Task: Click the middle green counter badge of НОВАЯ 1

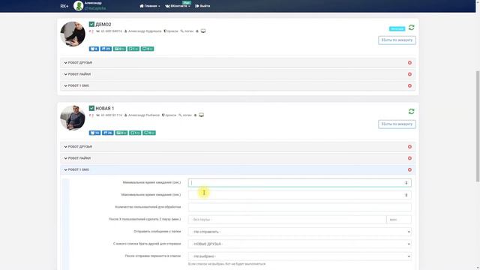Action: tap(135, 133)
